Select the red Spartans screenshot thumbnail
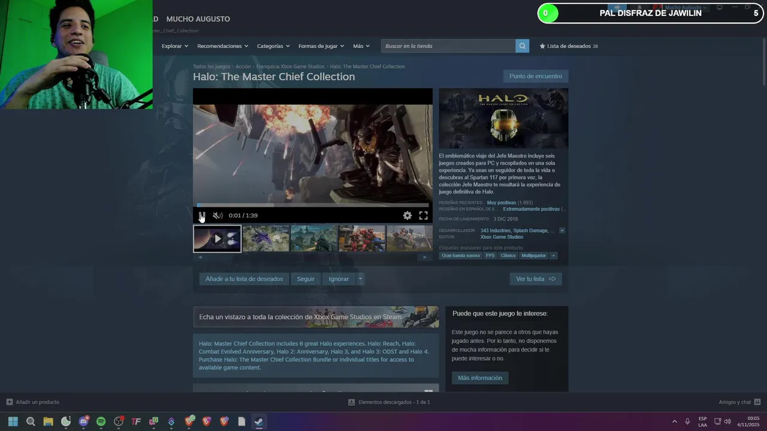The width and height of the screenshot is (767, 431). click(362, 238)
